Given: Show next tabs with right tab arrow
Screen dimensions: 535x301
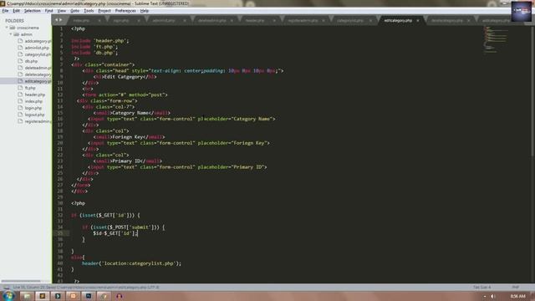Looking at the screenshot, I should [61, 20].
